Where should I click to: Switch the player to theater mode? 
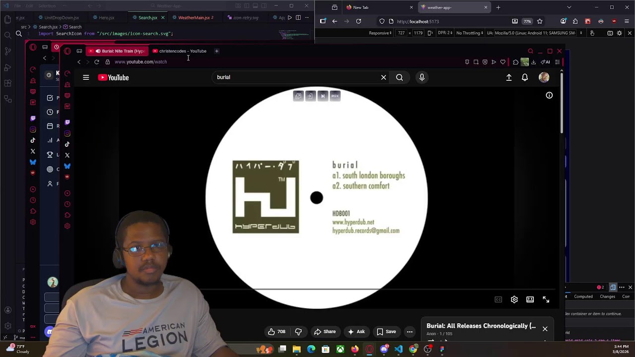tap(530, 299)
